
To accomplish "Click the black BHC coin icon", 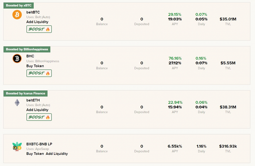I will pos(17,58).
